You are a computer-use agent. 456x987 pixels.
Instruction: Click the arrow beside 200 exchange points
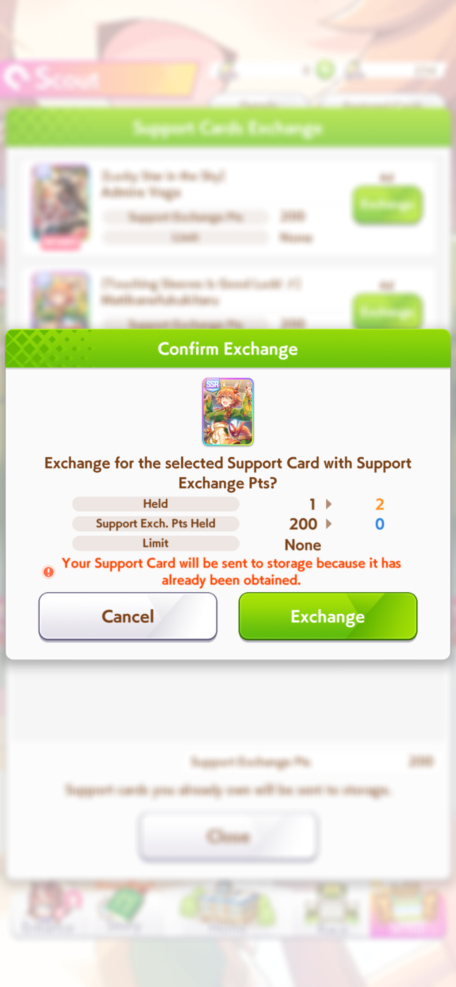pyautogui.click(x=329, y=524)
